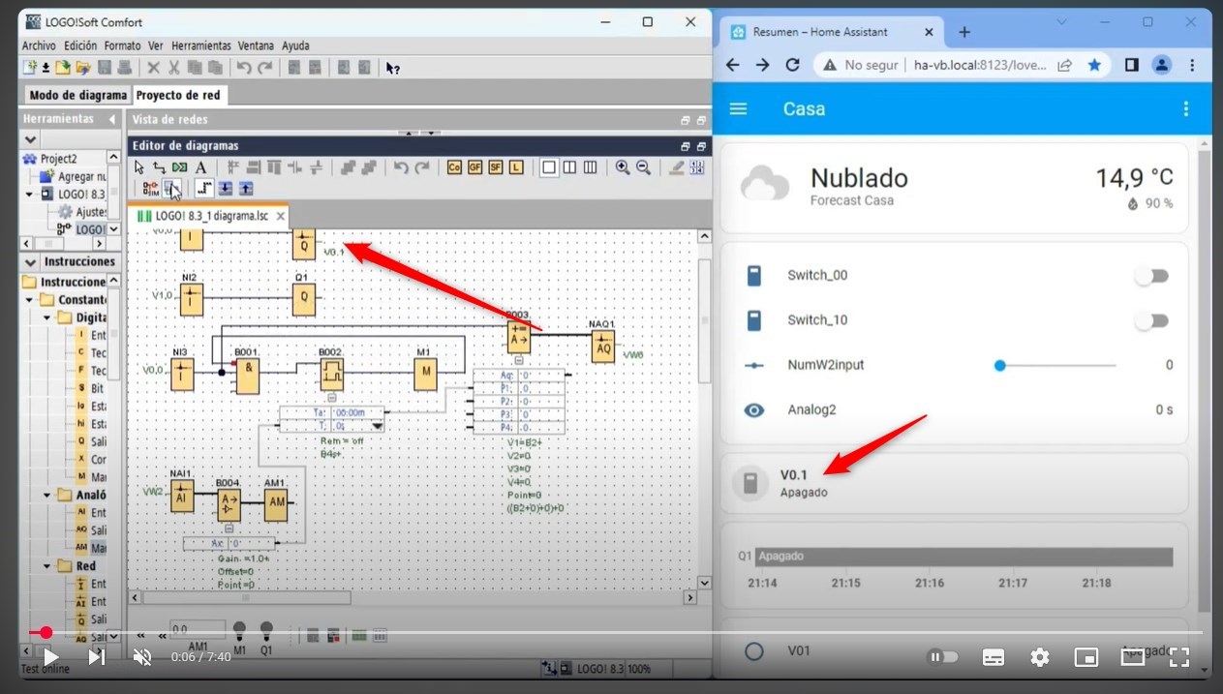This screenshot has height=694, width=1223.
Task: Open the T parameter dropdown under B002
Action: (x=378, y=425)
